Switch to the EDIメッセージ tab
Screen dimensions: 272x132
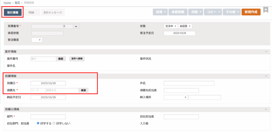coord(53,12)
